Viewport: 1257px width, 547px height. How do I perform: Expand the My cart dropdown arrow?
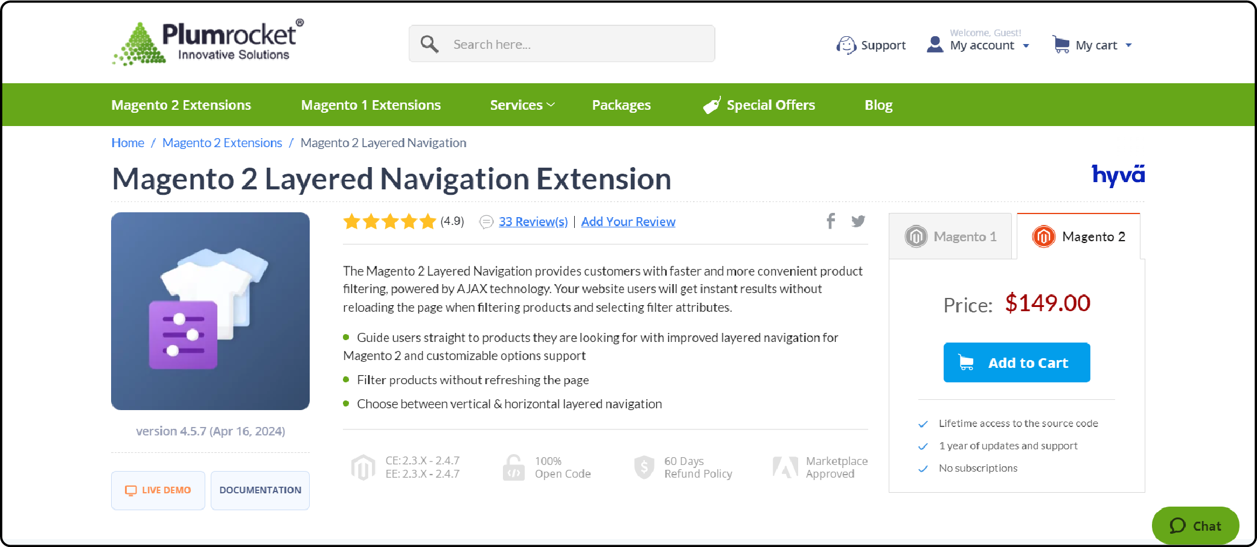click(x=1128, y=45)
